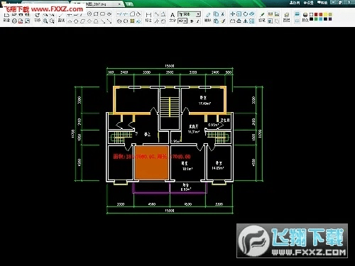Click the central staircase in the plan
The image size is (355, 266).
pos(170,106)
